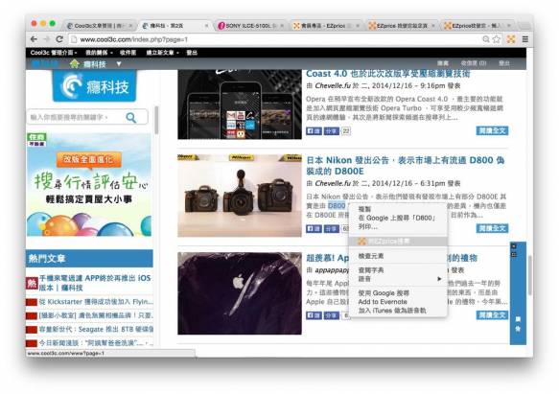Click the Facebook like icon under Nikon article

[314, 228]
